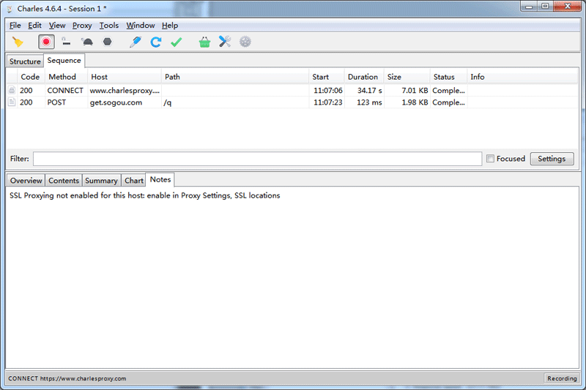The width and height of the screenshot is (586, 390).
Task: Switch to the Chart tab
Action: (134, 181)
